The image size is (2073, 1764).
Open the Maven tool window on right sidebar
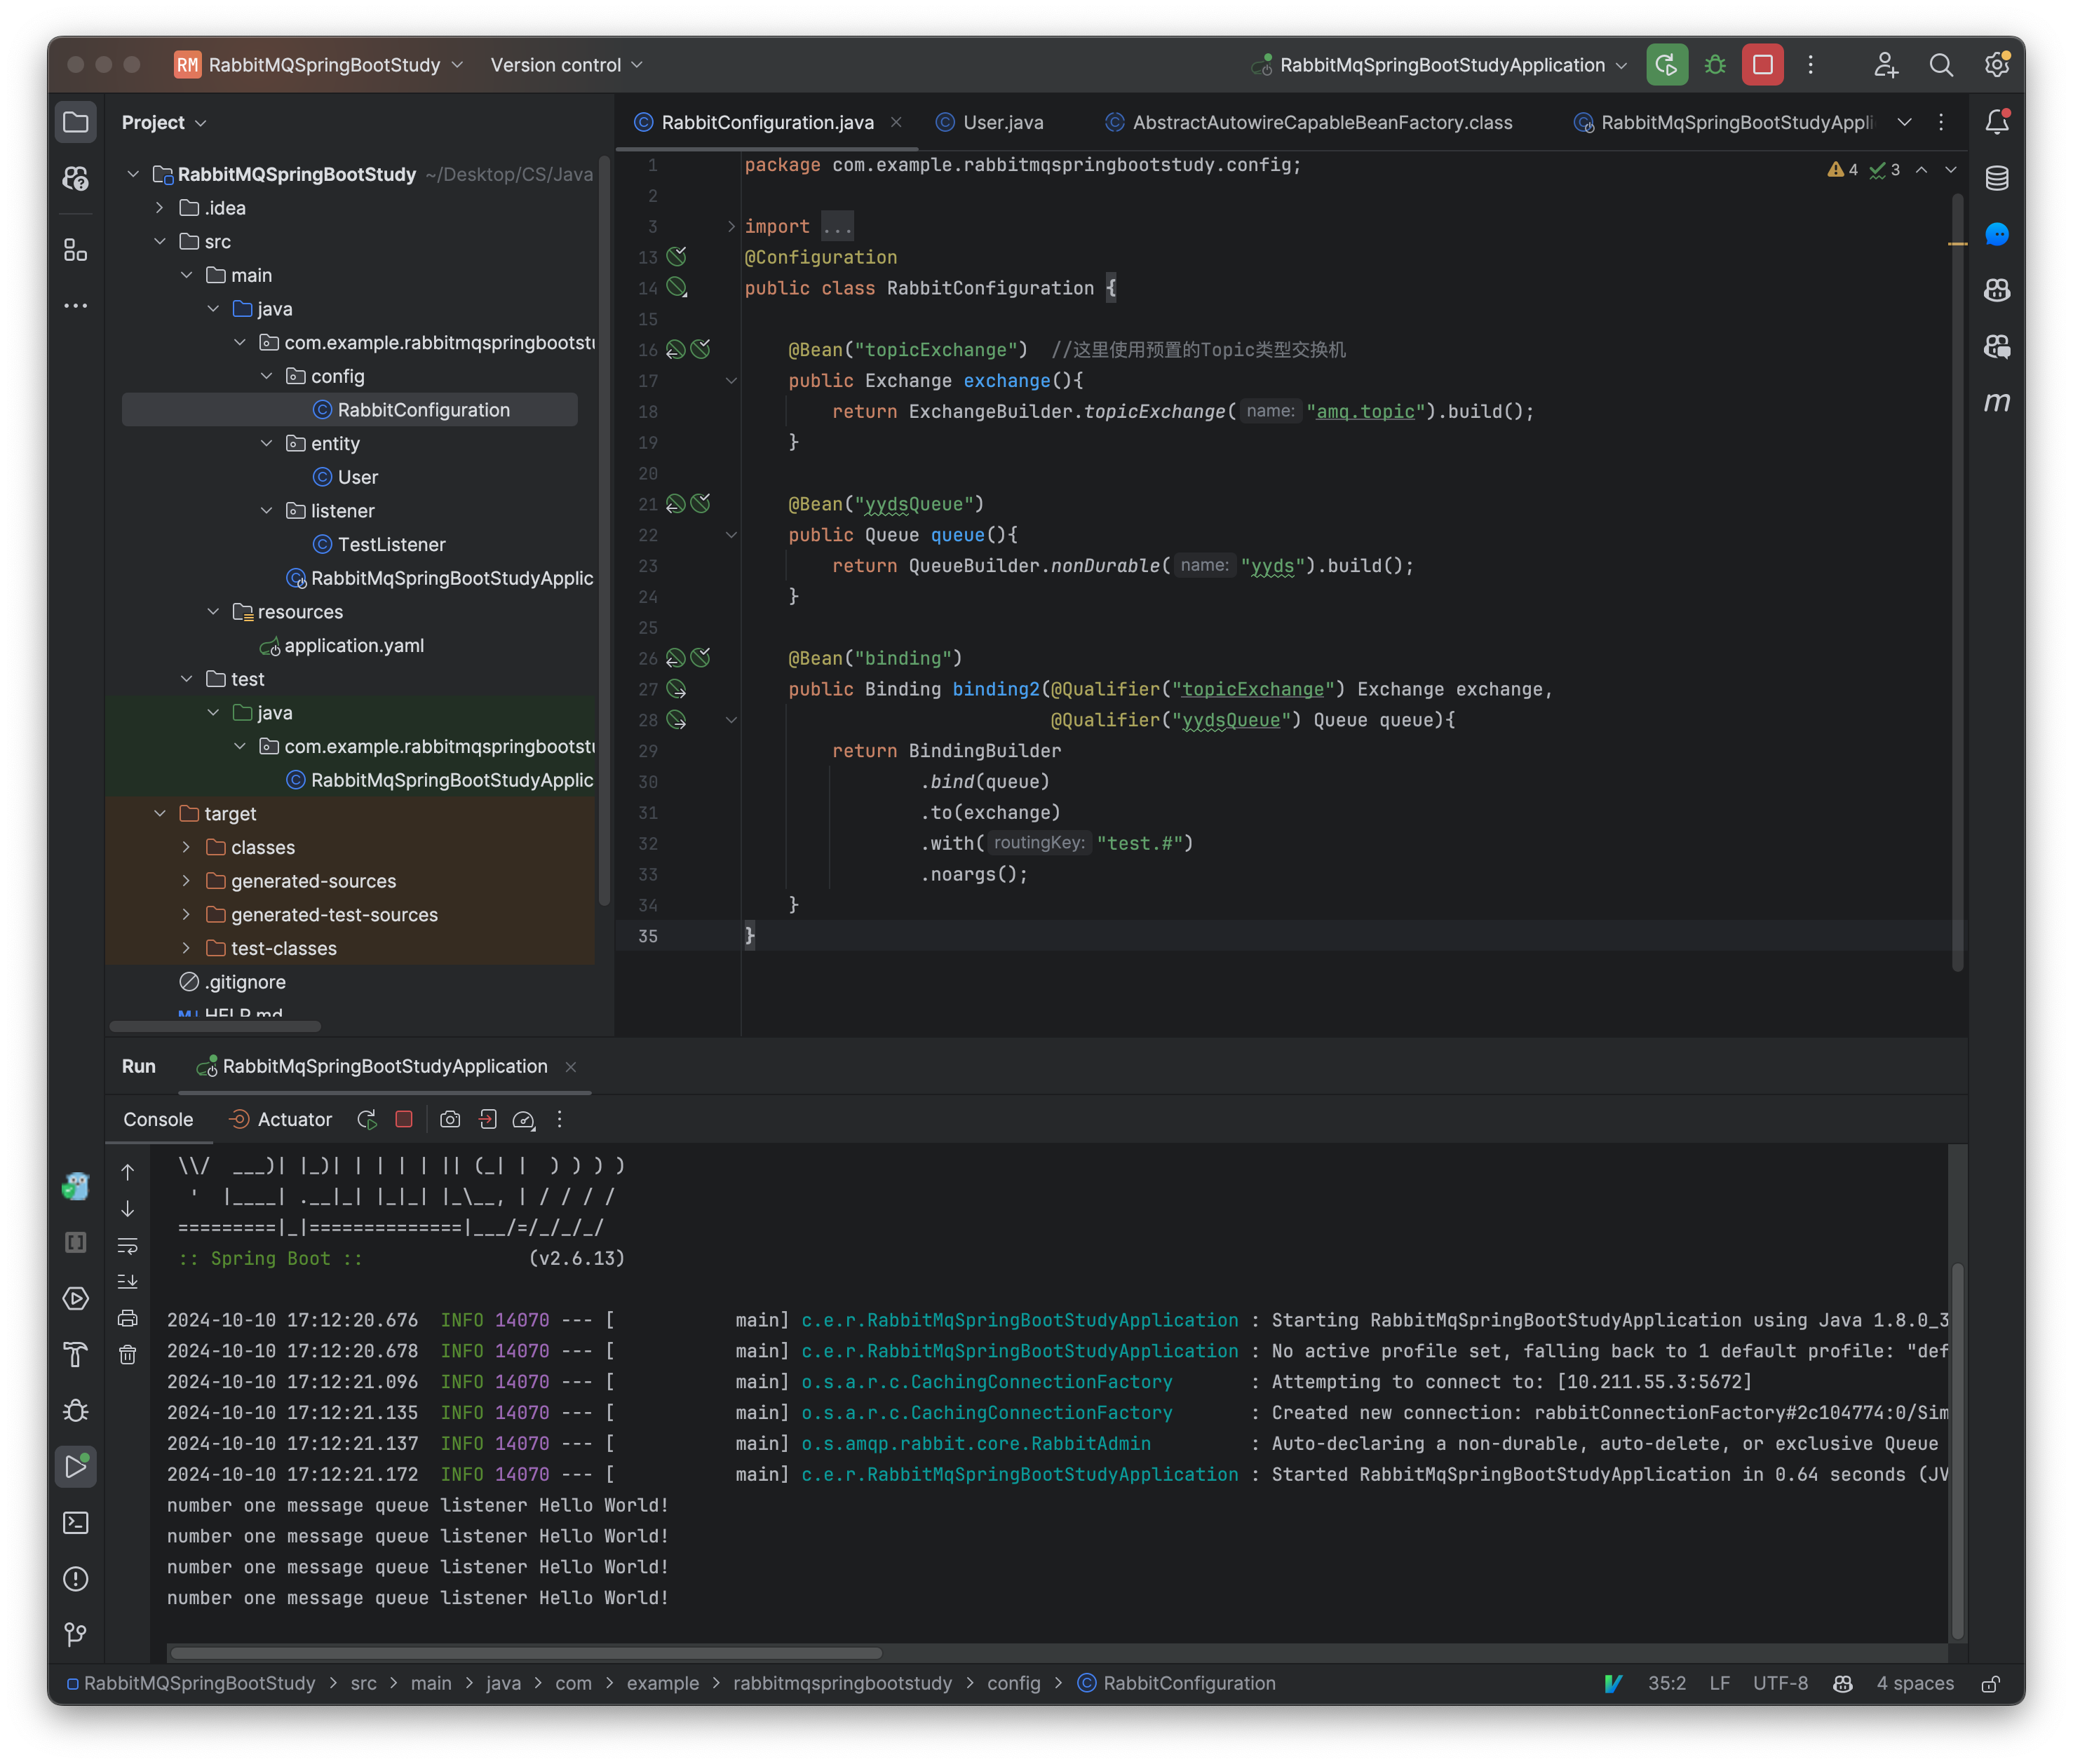[1996, 403]
